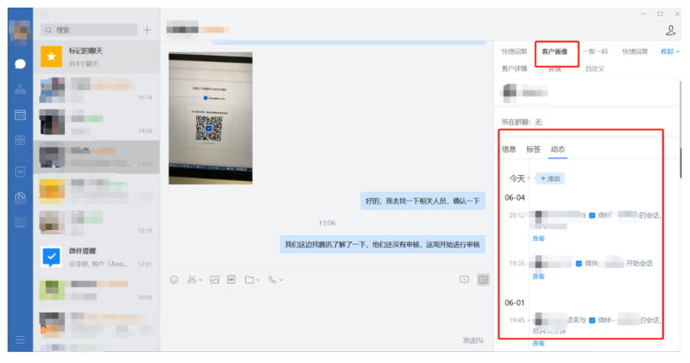
Task: Open the Contacts organization icon in sidebar
Action: 20,90
